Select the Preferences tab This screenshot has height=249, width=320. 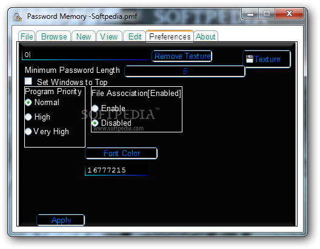170,36
